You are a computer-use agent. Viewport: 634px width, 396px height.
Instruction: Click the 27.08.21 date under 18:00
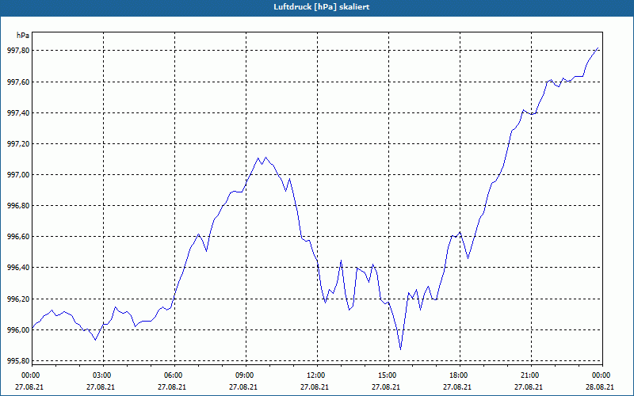[457, 387]
